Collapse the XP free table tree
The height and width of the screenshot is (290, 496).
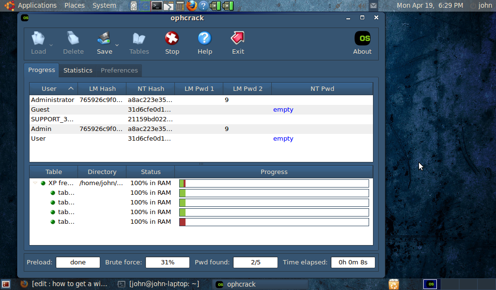[35, 183]
